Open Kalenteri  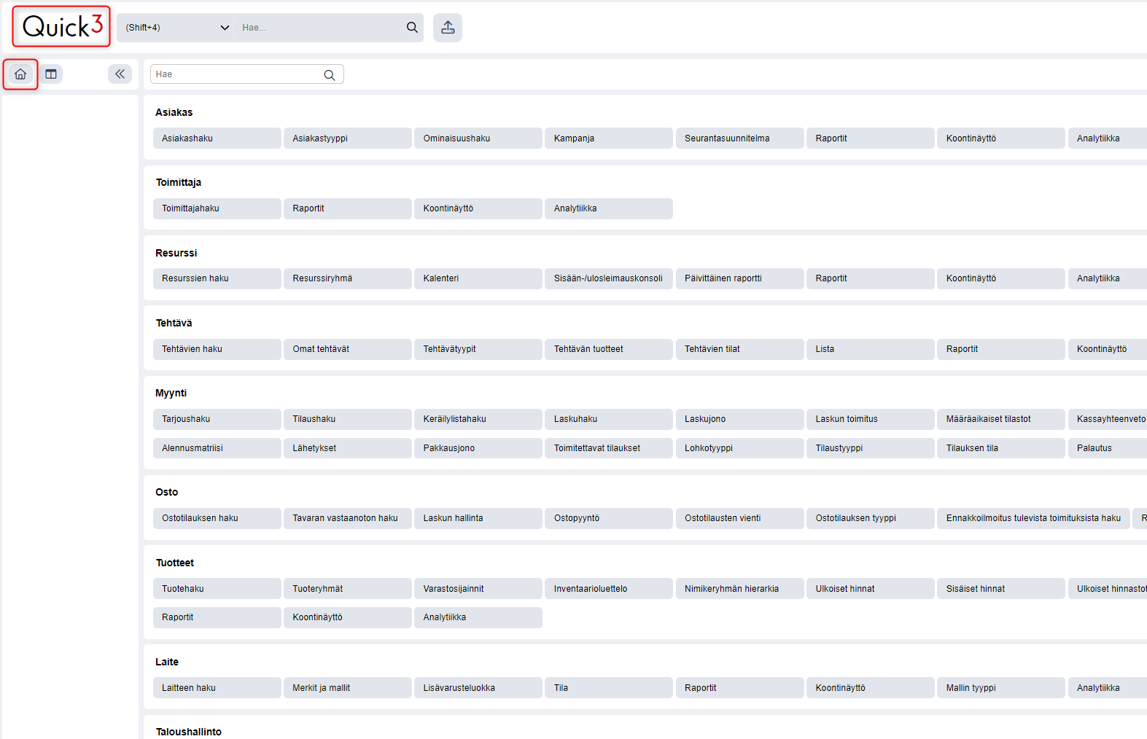(478, 278)
